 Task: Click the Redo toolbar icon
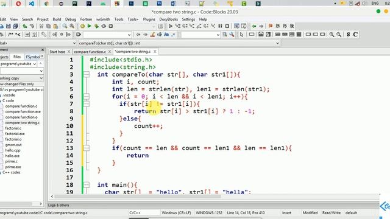click(32, 26)
